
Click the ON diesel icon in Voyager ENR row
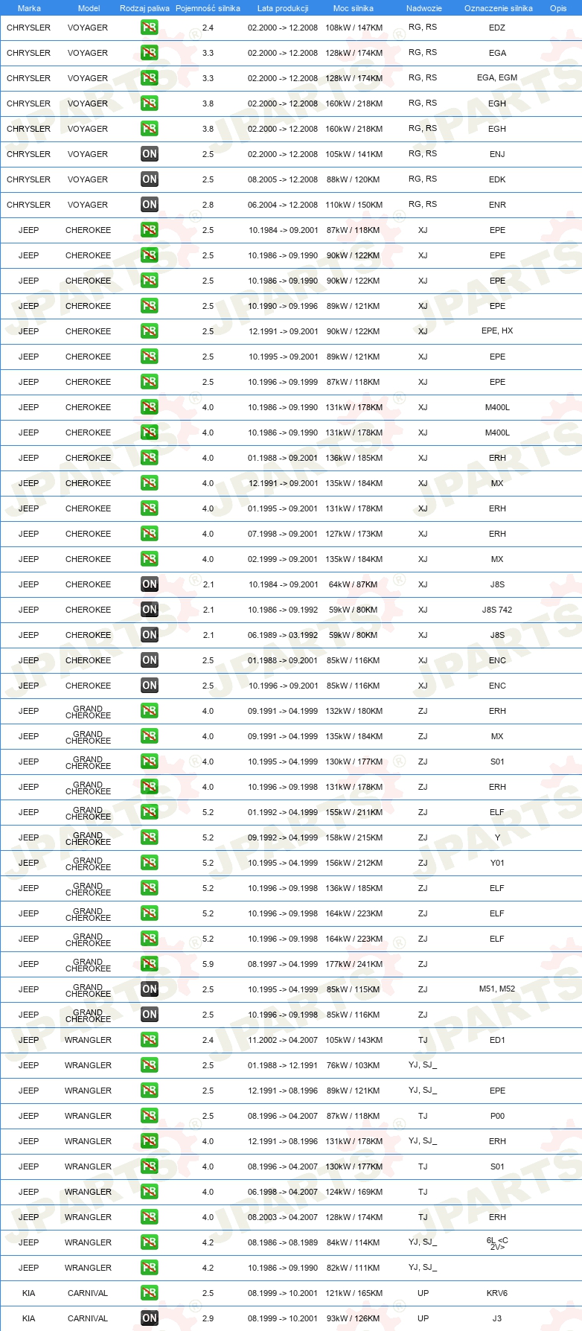(150, 205)
